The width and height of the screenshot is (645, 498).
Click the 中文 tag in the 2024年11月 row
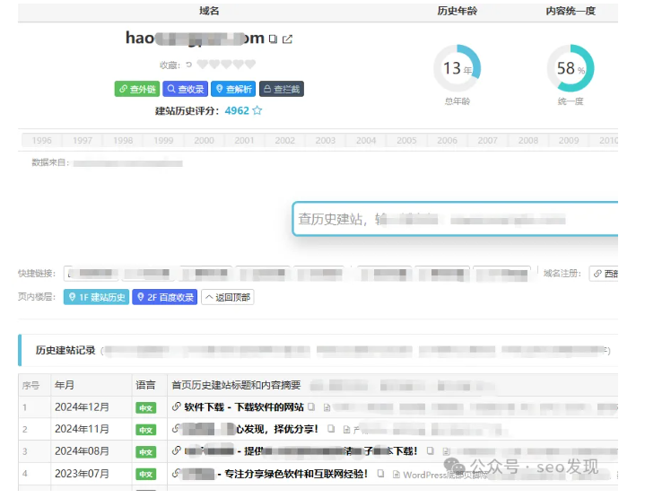(146, 430)
